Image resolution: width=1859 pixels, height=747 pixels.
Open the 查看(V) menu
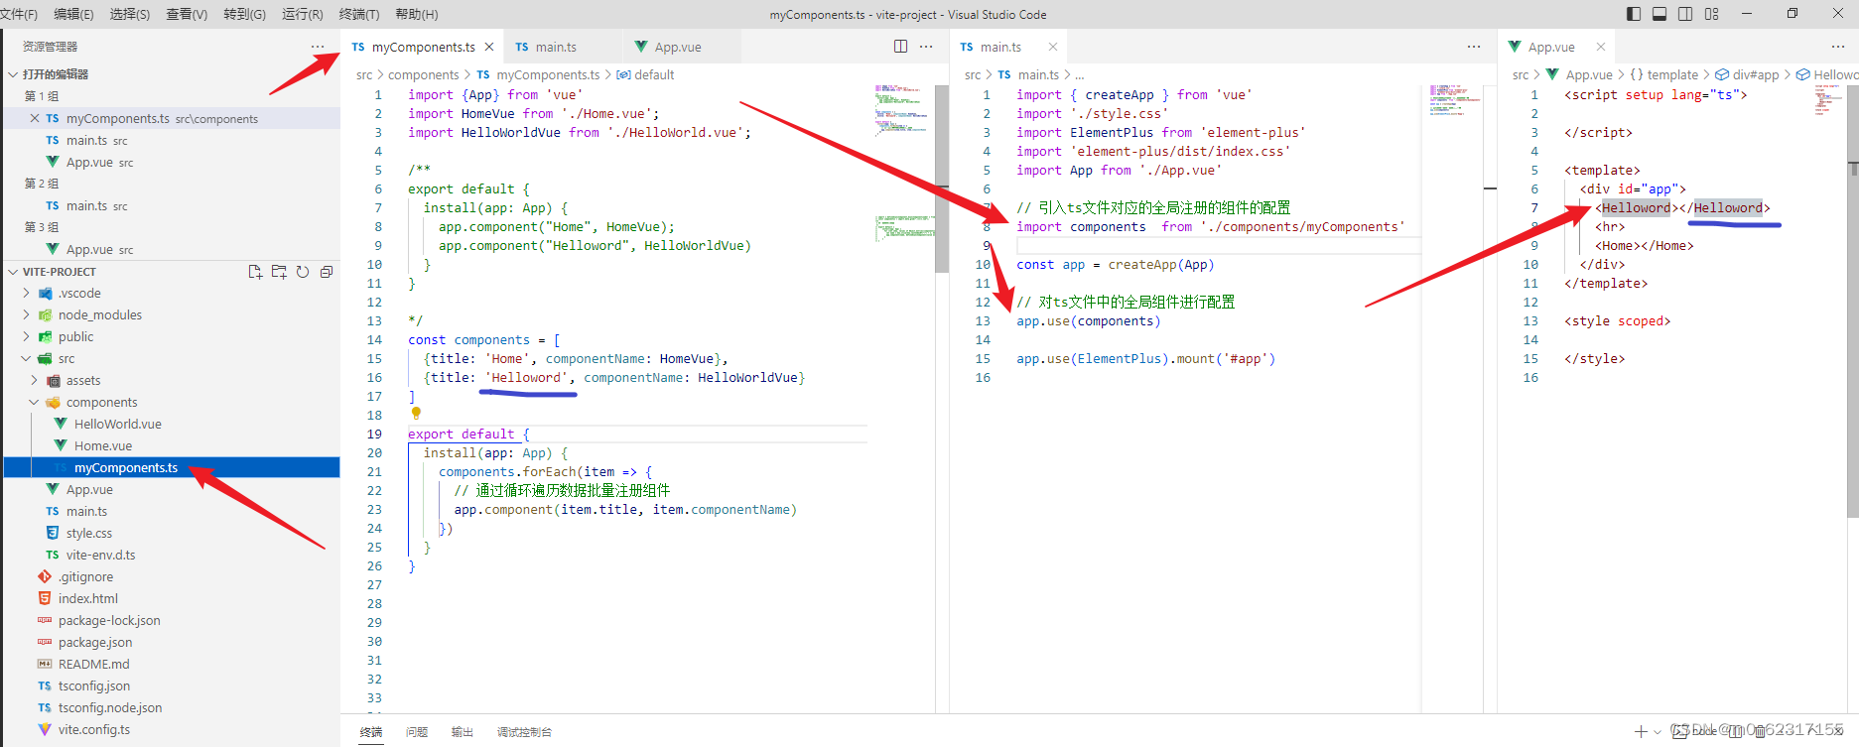[187, 14]
